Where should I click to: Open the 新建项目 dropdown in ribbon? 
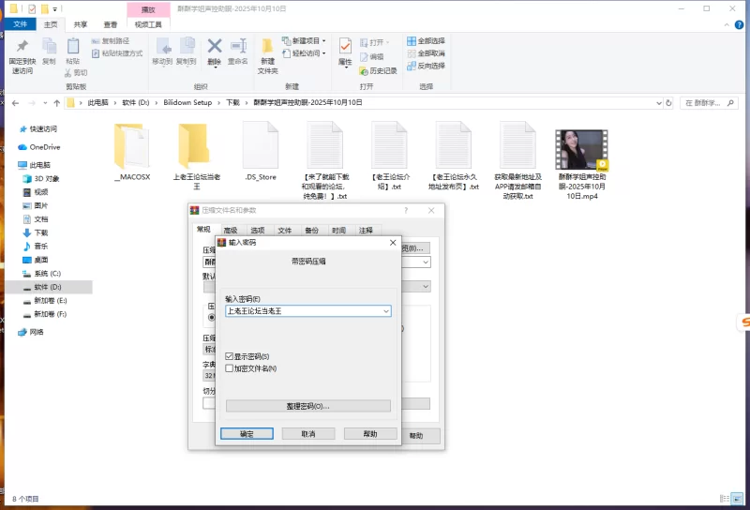click(307, 41)
